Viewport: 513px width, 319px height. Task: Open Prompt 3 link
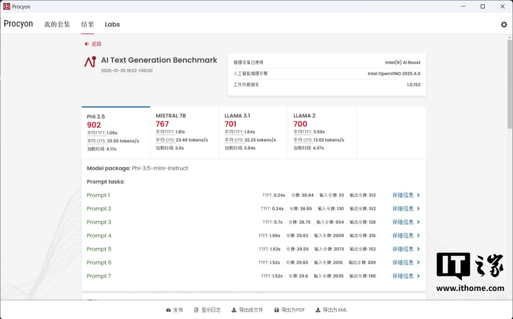(x=99, y=222)
